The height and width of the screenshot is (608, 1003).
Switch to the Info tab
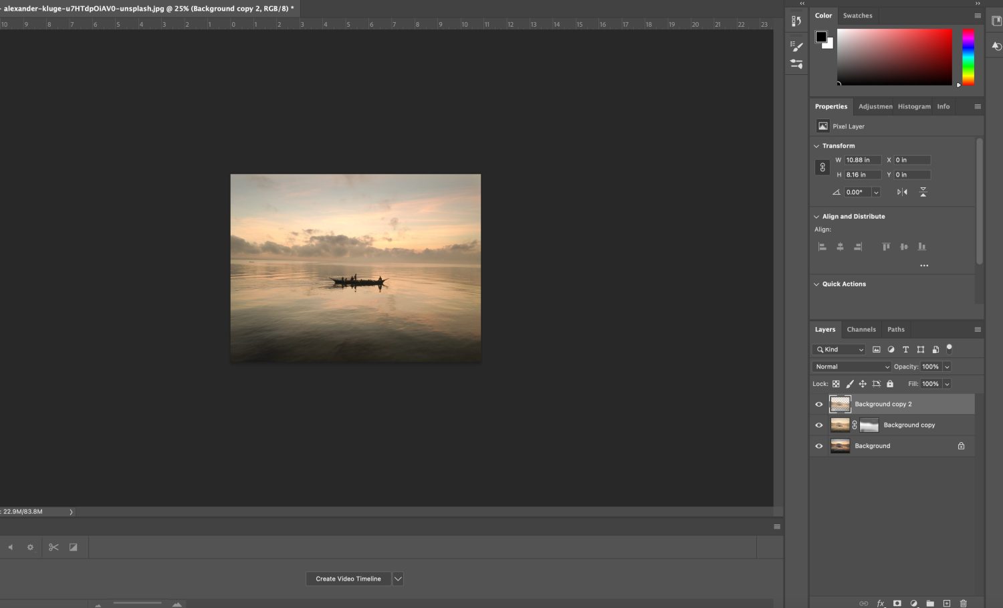pyautogui.click(x=943, y=106)
